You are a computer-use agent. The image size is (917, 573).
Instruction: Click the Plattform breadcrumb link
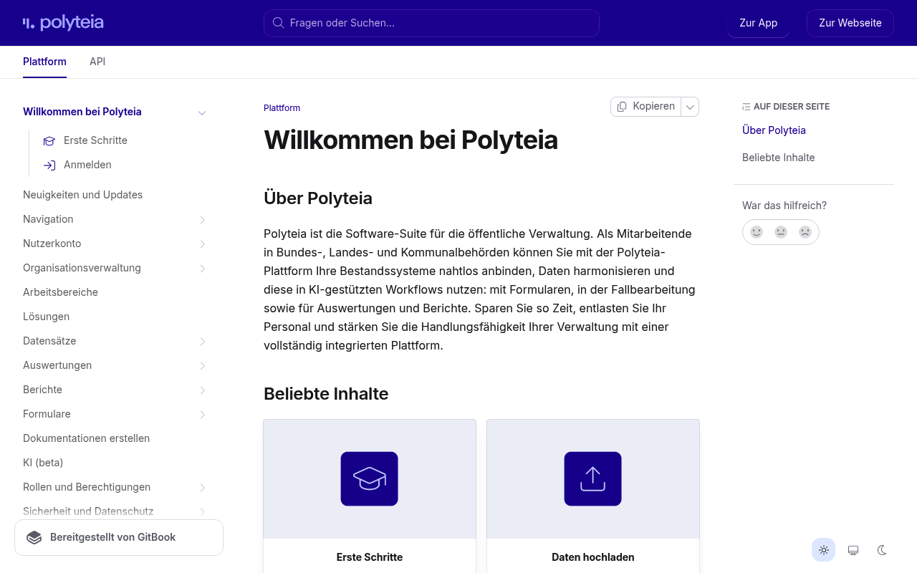(x=282, y=108)
